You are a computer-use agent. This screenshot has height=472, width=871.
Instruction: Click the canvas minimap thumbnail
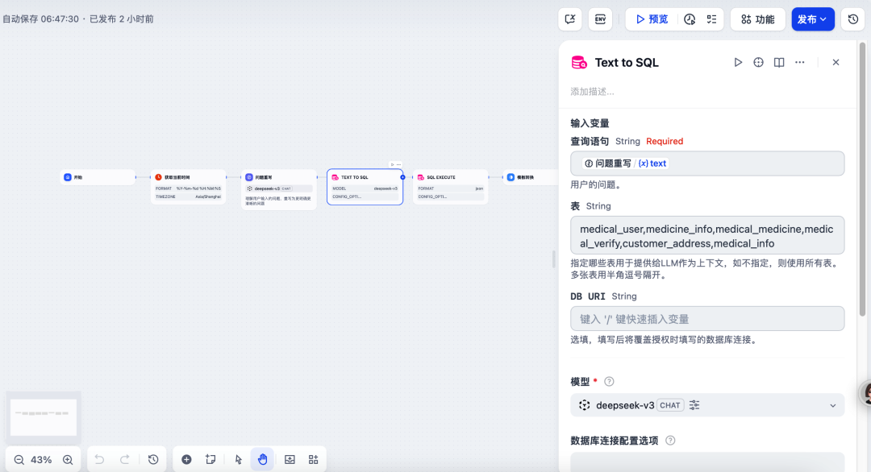click(44, 418)
